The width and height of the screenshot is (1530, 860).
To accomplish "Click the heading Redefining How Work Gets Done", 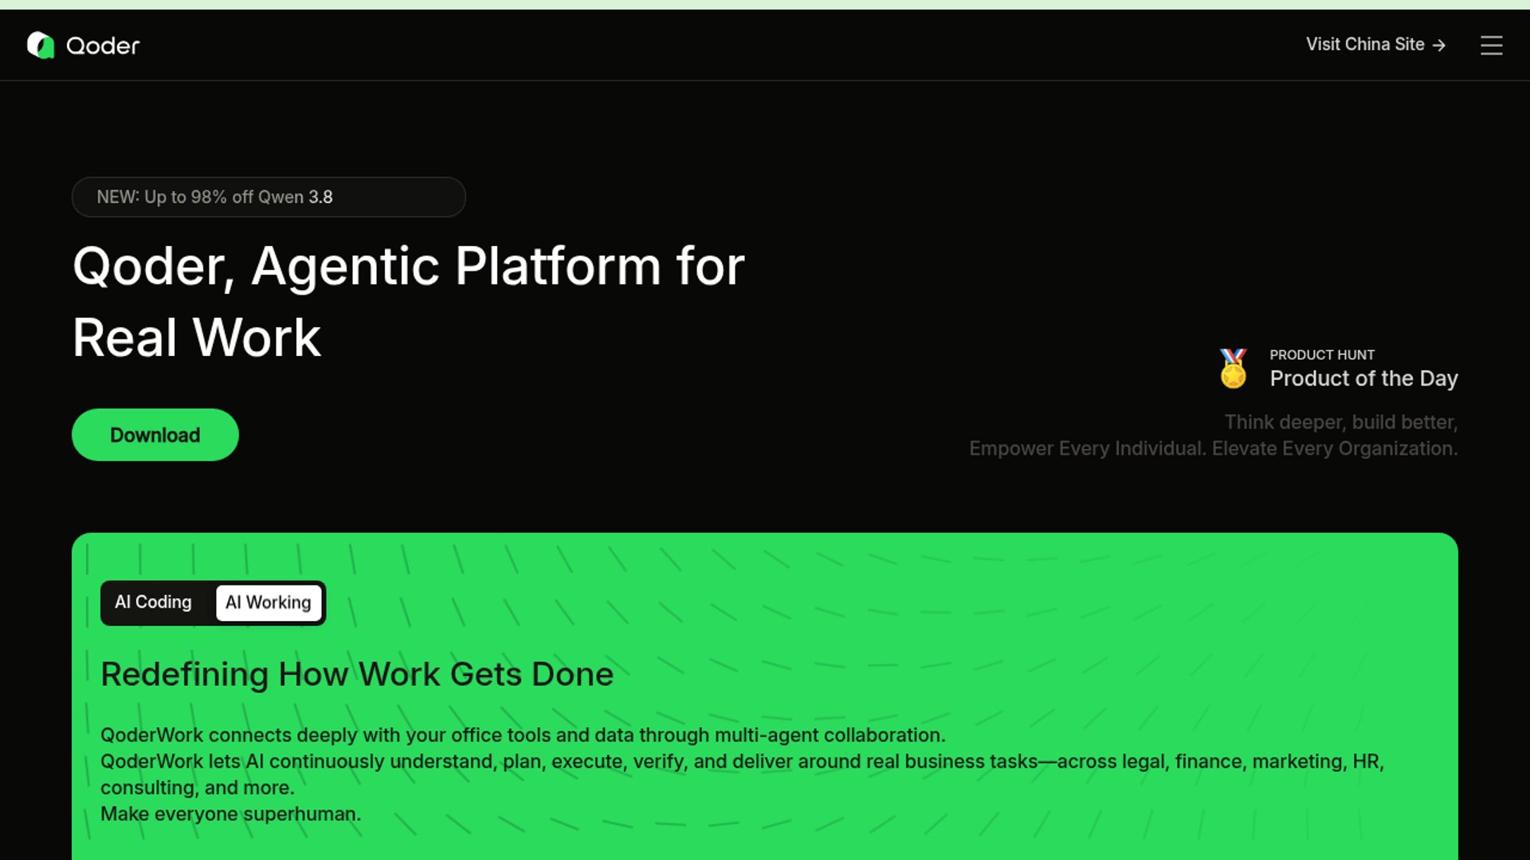I will [357, 674].
